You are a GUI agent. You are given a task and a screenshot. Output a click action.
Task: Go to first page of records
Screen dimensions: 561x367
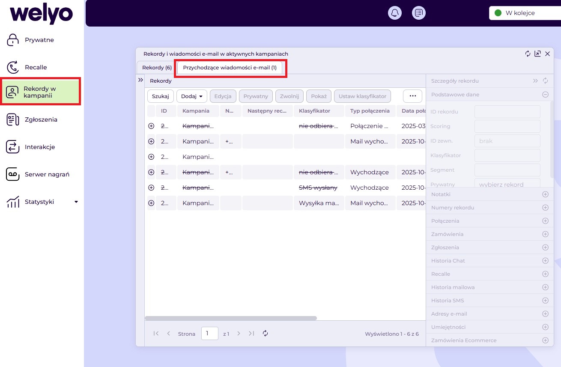pos(156,334)
